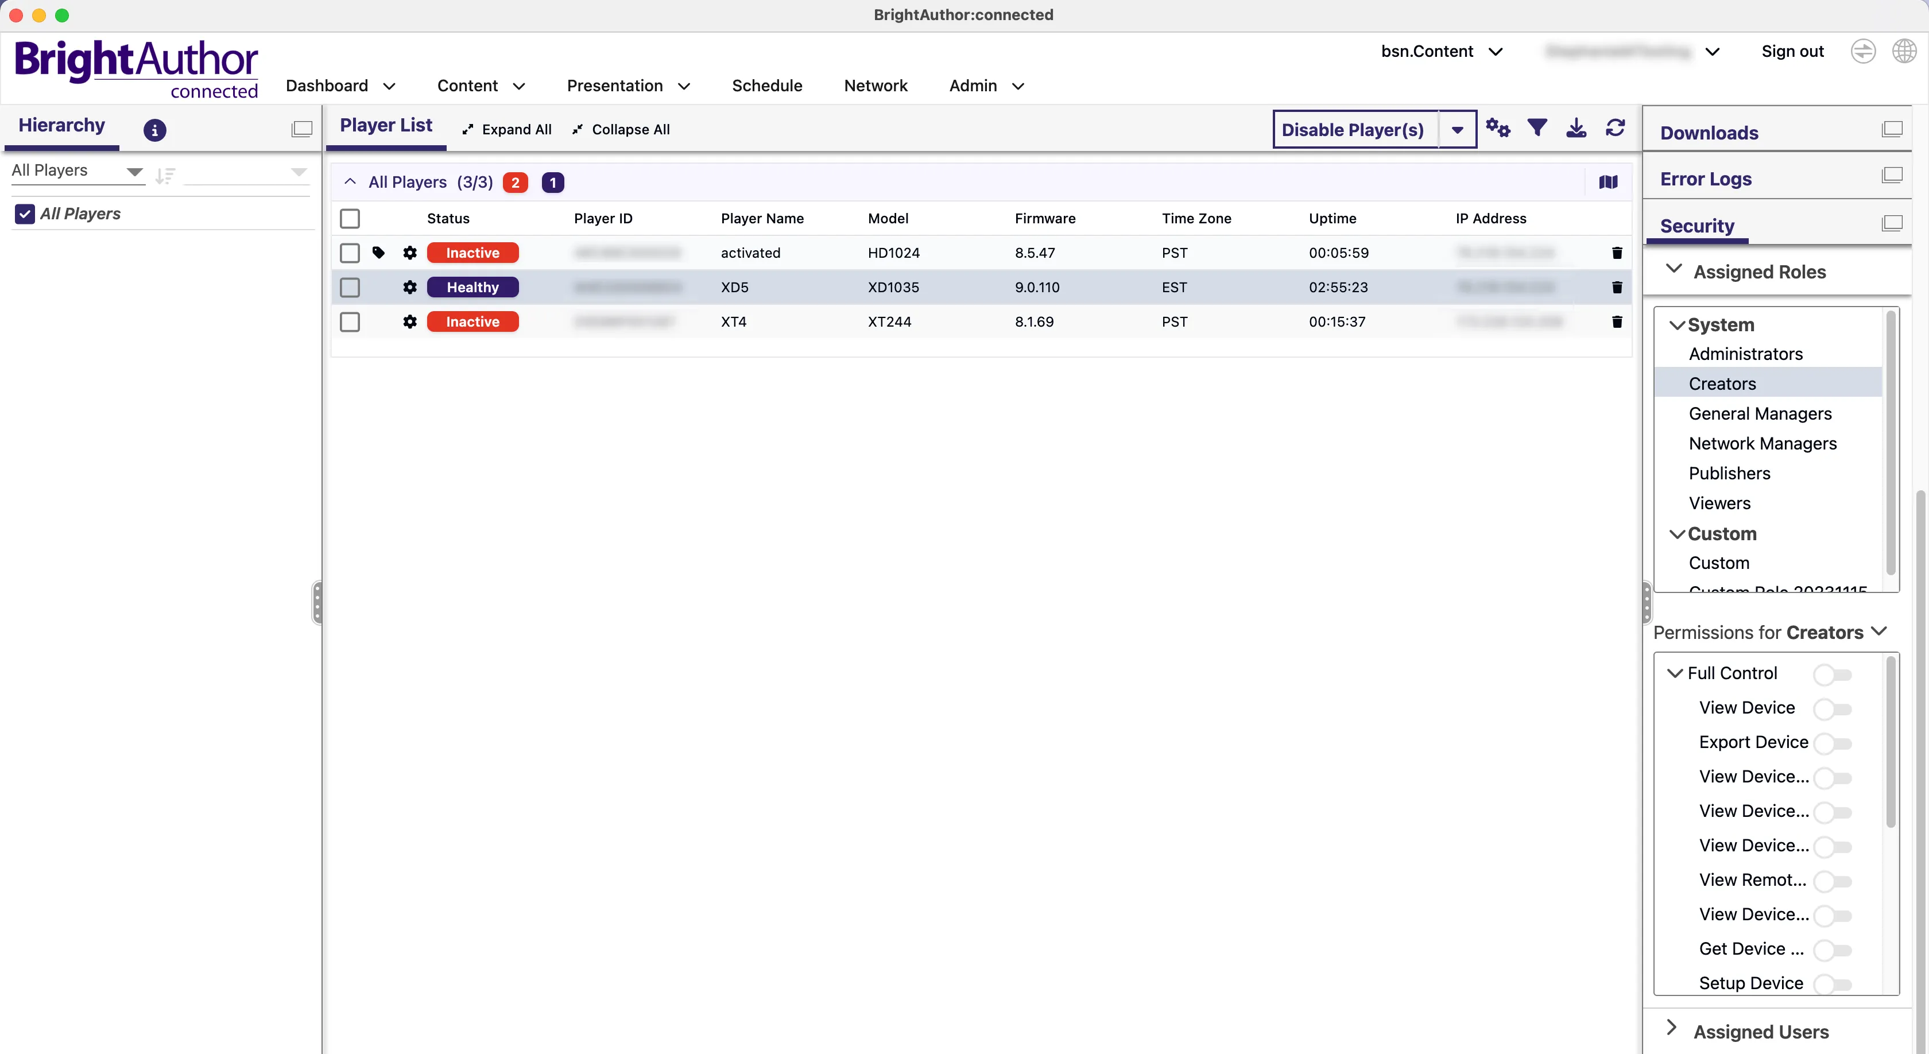Image resolution: width=1929 pixels, height=1054 pixels.
Task: Go to the Schedule tab
Action: pyautogui.click(x=767, y=86)
